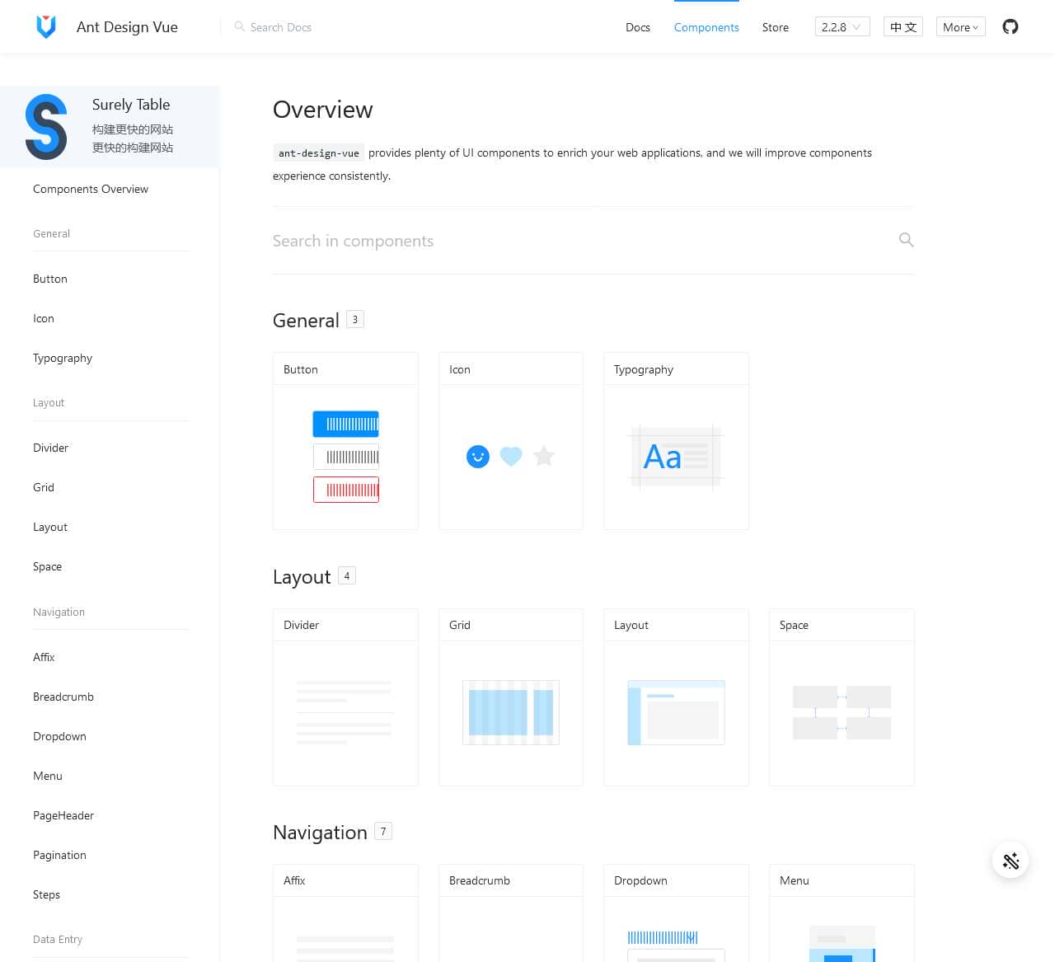Open the Divider card illustration
Image resolution: width=1055 pixels, height=962 pixels.
tap(345, 712)
